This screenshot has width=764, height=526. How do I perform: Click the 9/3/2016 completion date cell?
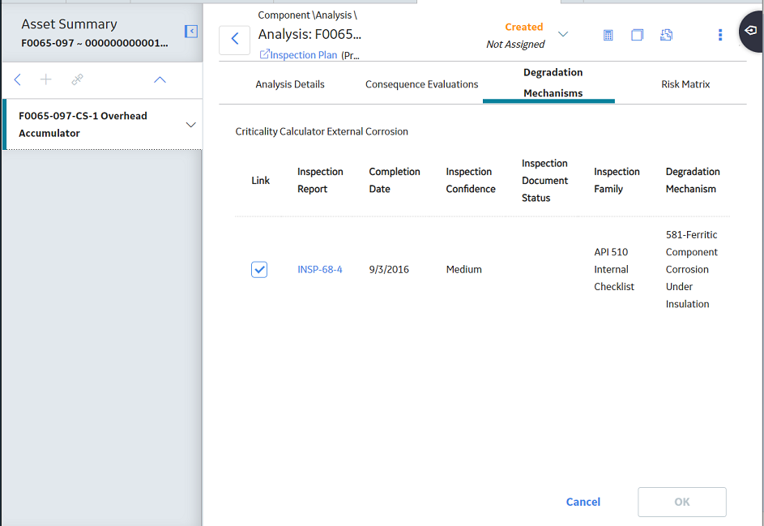click(x=389, y=270)
